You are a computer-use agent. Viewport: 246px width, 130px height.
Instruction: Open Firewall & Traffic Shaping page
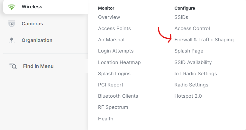click(204, 40)
